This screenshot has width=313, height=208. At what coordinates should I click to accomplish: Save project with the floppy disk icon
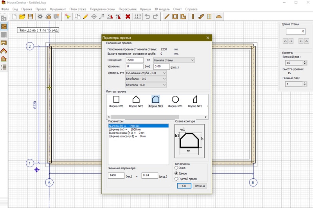(x=31, y=16)
